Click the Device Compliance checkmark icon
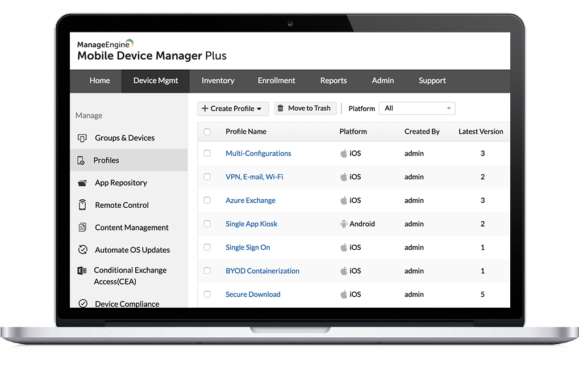579x365 pixels. pos(83,303)
